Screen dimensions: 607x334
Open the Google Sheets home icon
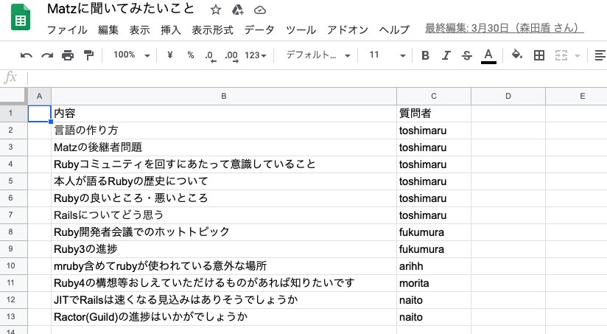point(21,17)
